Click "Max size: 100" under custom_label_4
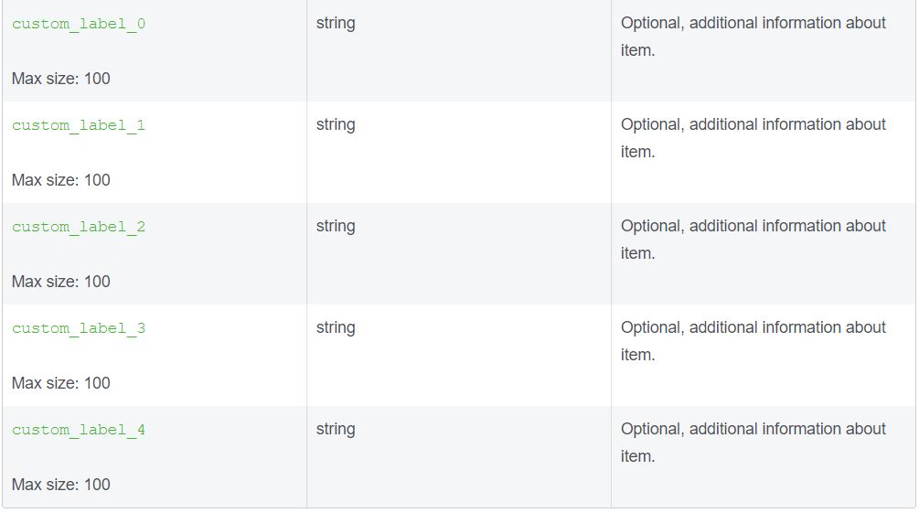 click(61, 485)
